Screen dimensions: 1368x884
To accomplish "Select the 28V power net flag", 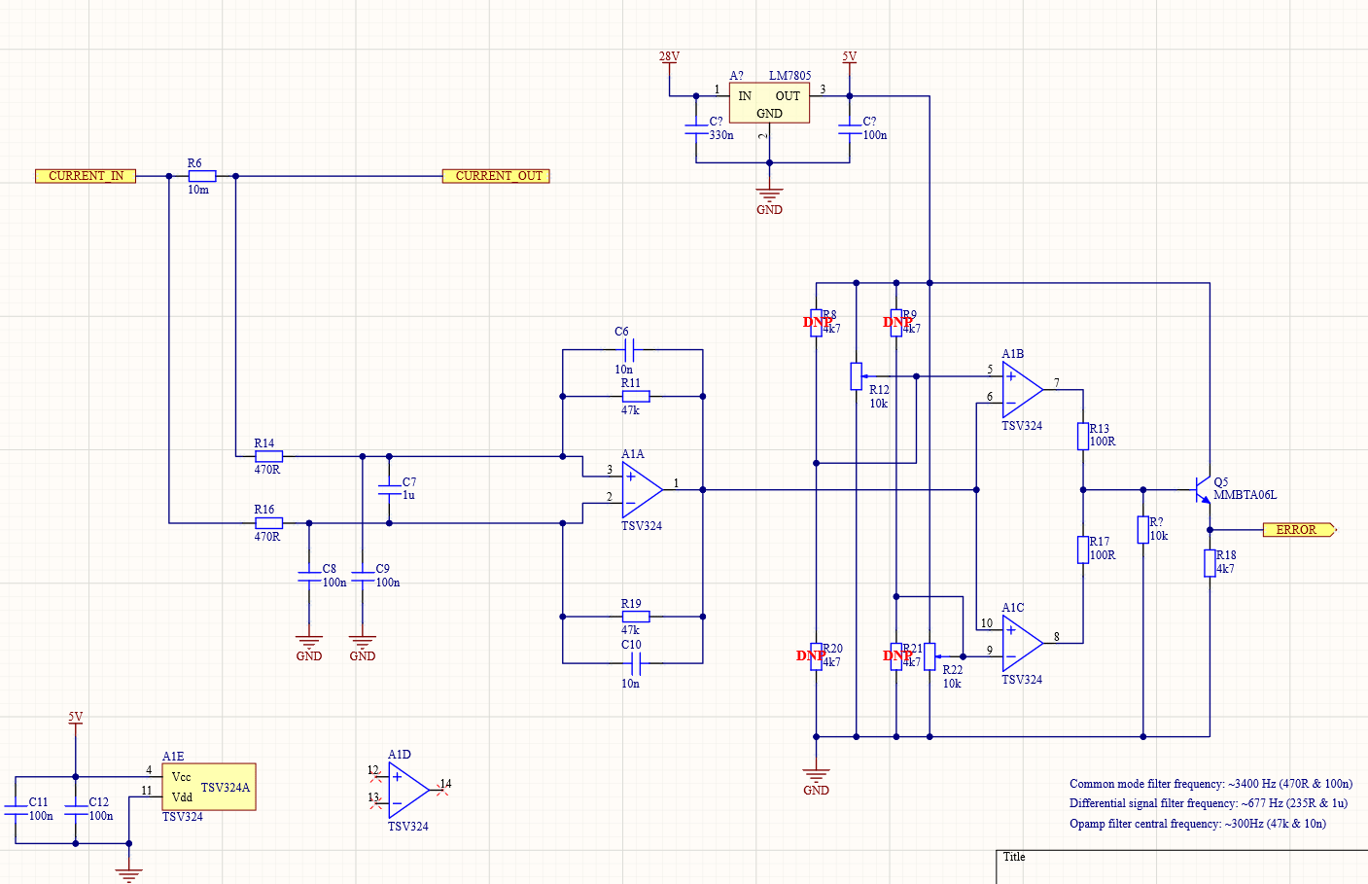I will 669,55.
